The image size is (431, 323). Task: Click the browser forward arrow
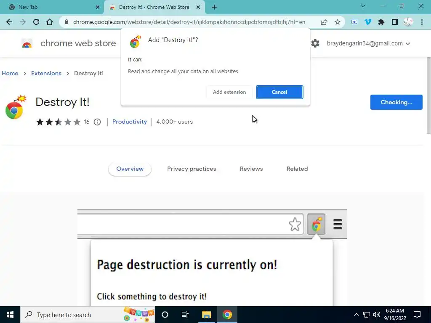pyautogui.click(x=23, y=22)
